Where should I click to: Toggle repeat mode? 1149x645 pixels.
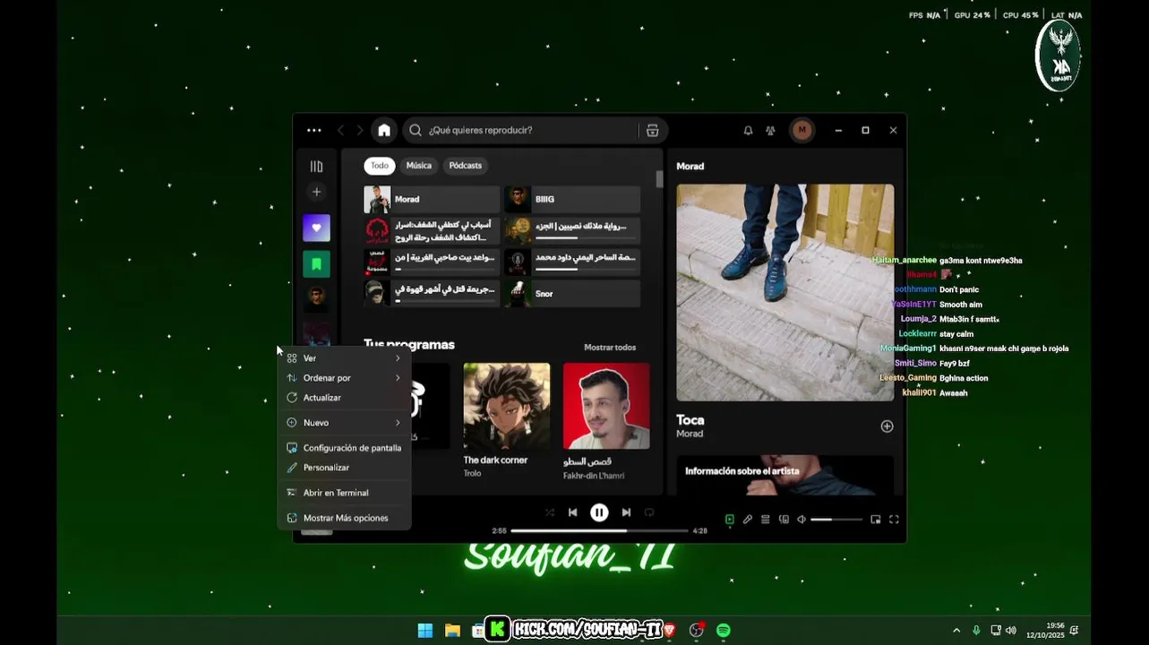[649, 512]
